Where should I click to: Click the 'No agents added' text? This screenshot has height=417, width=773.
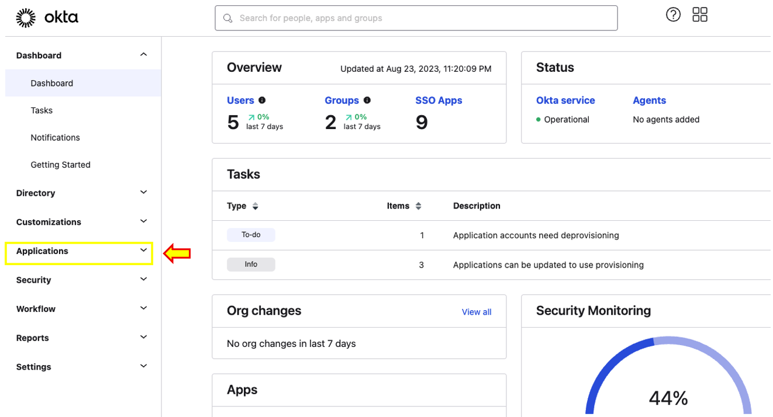(x=666, y=120)
